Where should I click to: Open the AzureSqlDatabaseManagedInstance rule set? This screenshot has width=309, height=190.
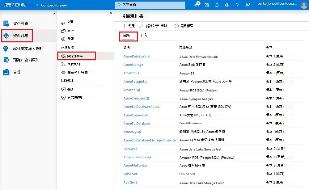150,140
